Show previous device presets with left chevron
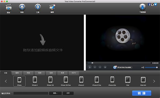The image size is (160, 98). point(6,81)
